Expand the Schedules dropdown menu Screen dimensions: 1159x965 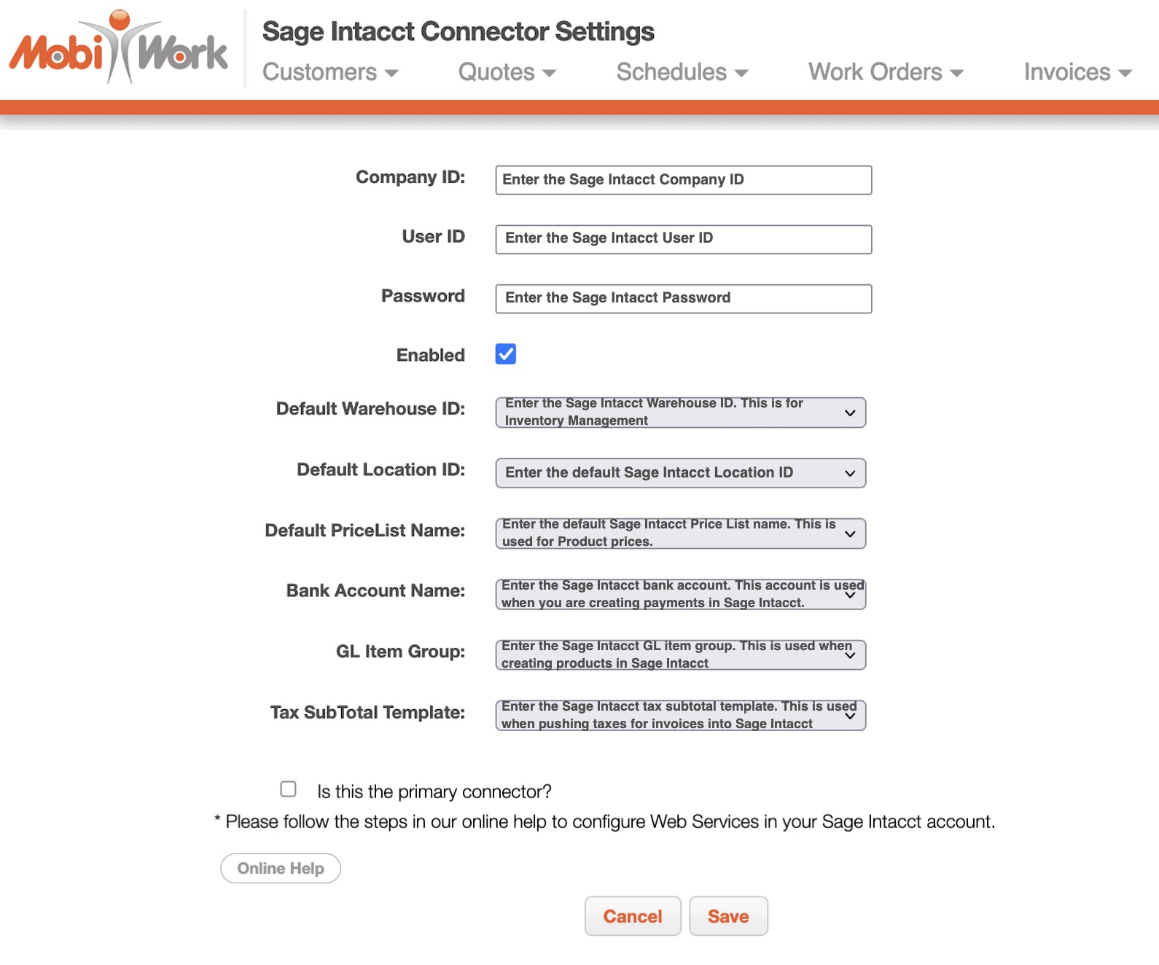[x=682, y=72]
